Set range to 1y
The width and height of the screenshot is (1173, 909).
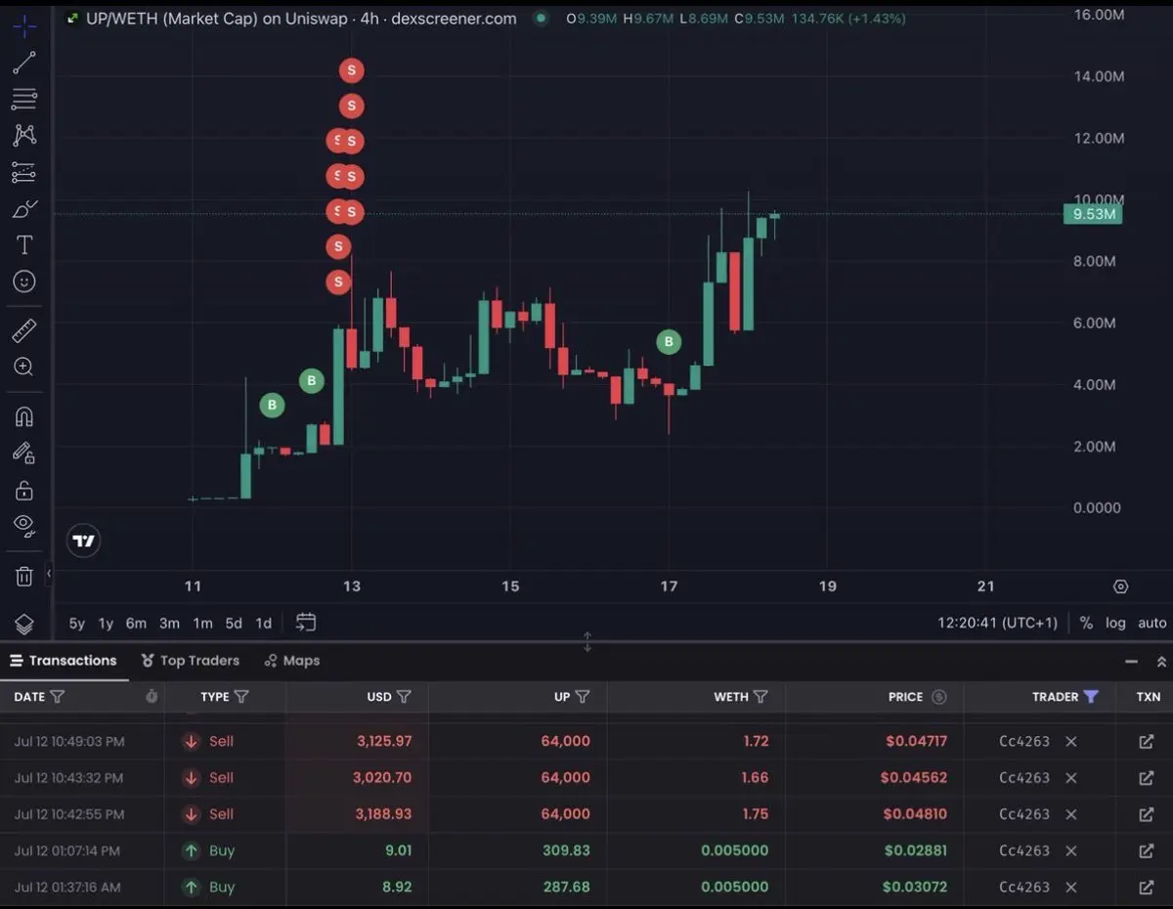[106, 623]
